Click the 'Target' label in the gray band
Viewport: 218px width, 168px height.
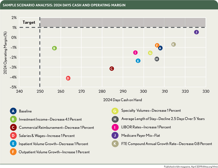(29, 23)
